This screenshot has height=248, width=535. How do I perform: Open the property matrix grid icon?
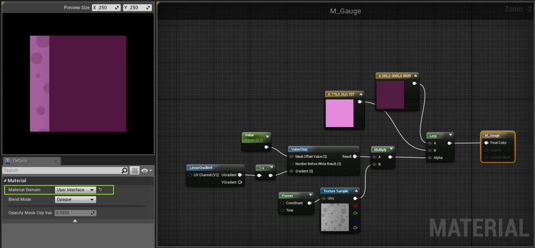click(x=135, y=170)
